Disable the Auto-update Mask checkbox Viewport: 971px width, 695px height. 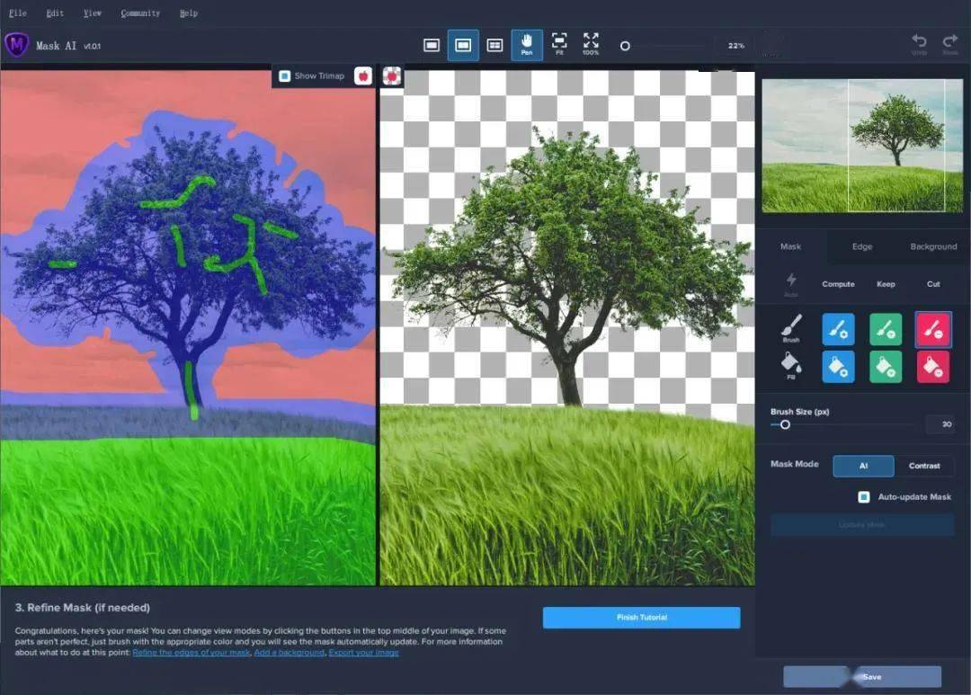(864, 496)
